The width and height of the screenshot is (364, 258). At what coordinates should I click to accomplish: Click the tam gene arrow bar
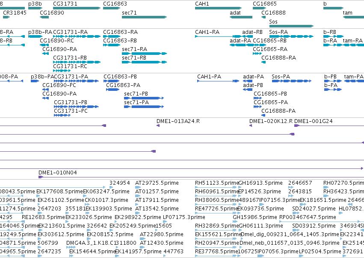(353, 17)
